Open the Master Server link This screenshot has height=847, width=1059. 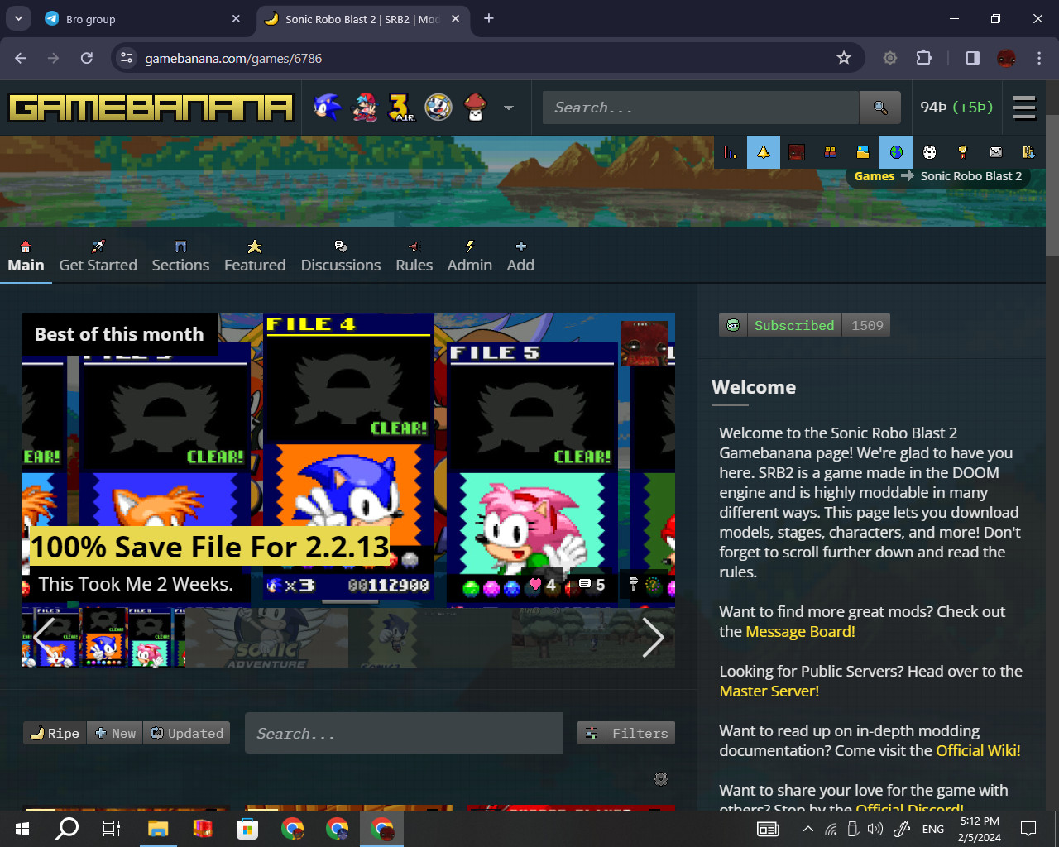click(x=769, y=691)
